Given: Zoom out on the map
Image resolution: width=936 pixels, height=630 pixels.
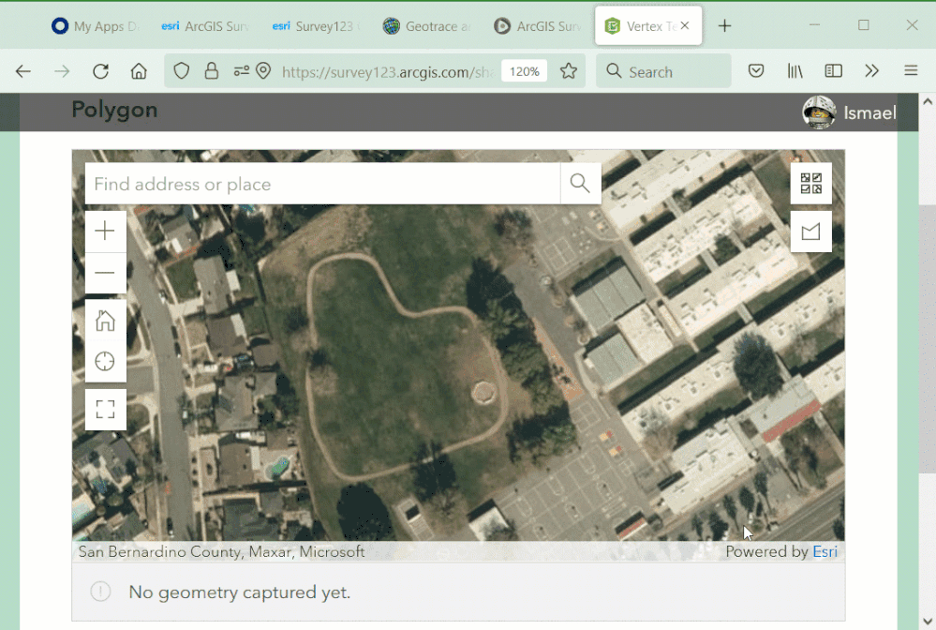Looking at the screenshot, I should pyautogui.click(x=105, y=273).
